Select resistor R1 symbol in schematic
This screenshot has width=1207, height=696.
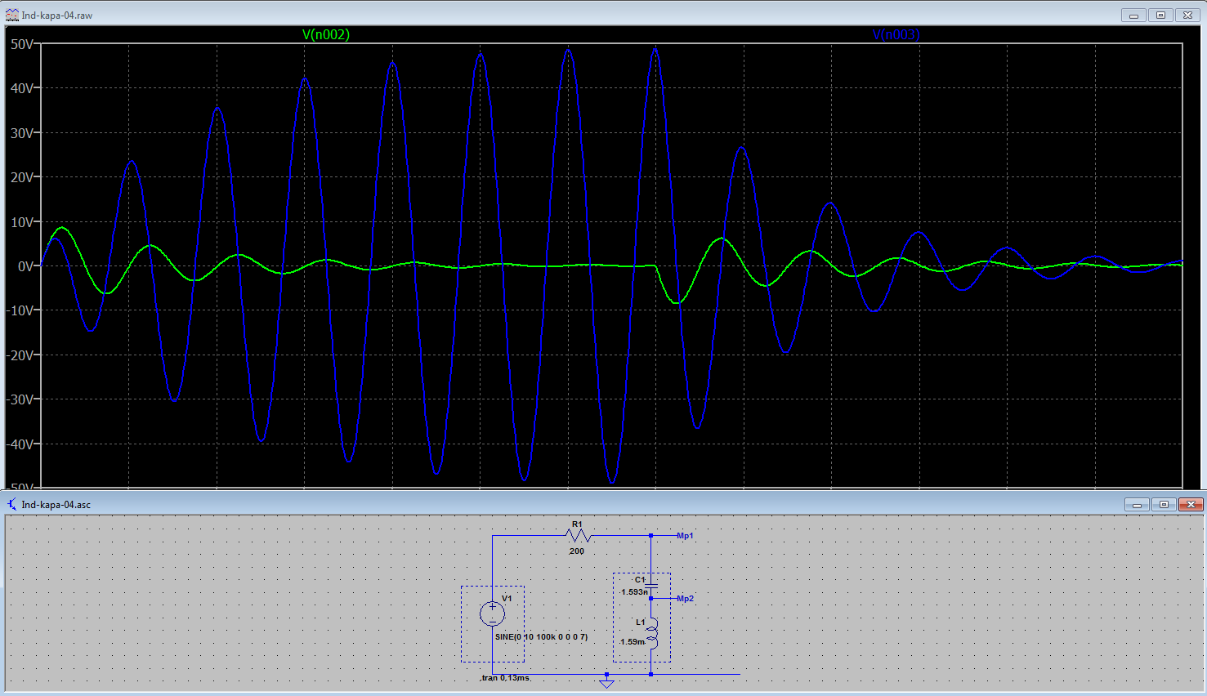click(578, 536)
